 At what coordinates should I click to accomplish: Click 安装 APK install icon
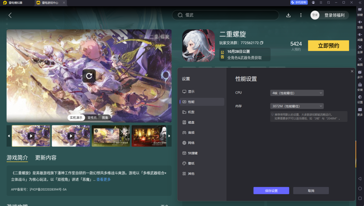pyautogui.click(x=360, y=87)
